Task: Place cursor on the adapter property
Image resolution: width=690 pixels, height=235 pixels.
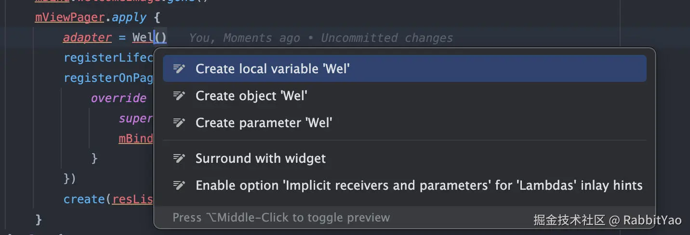Action: pos(87,38)
